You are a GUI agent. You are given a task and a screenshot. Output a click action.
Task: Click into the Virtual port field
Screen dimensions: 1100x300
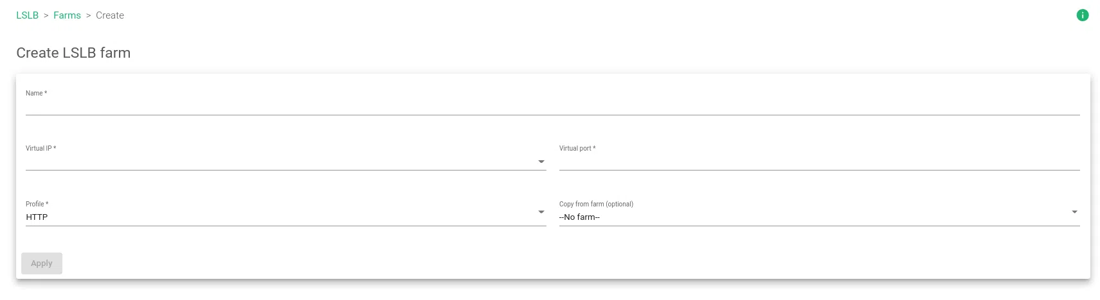click(x=818, y=162)
